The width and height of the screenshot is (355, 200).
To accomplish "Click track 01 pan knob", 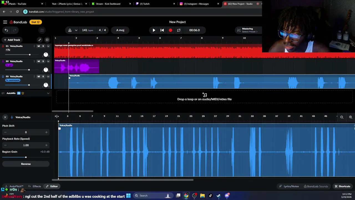I will (x=46, y=54).
